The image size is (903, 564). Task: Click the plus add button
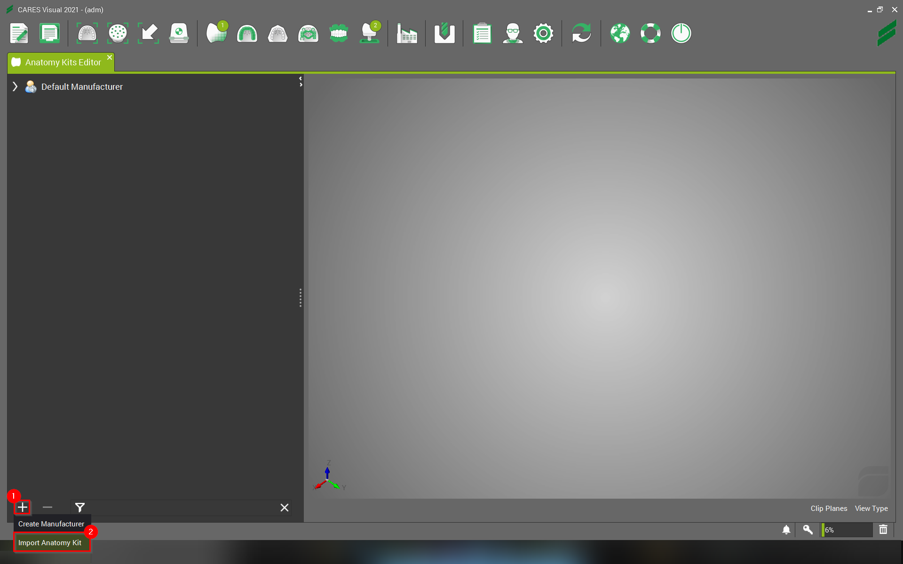22,508
